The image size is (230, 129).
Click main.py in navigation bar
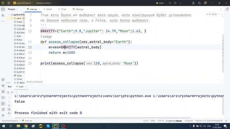click(27, 121)
